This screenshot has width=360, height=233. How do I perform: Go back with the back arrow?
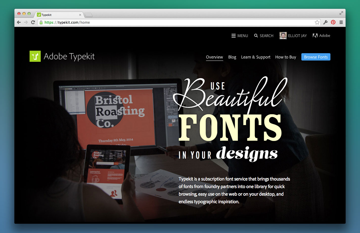[19, 22]
